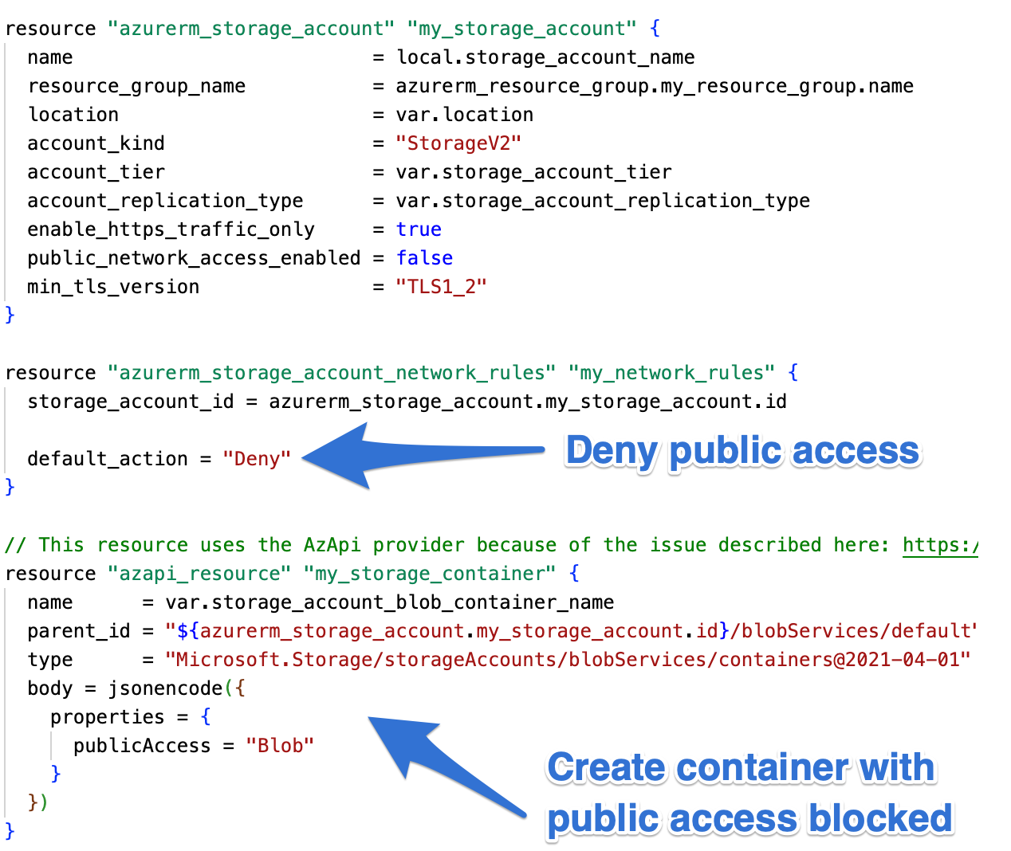The height and width of the screenshot is (851, 1011).
Task: Click the jsonencode function call
Action: coord(166,688)
